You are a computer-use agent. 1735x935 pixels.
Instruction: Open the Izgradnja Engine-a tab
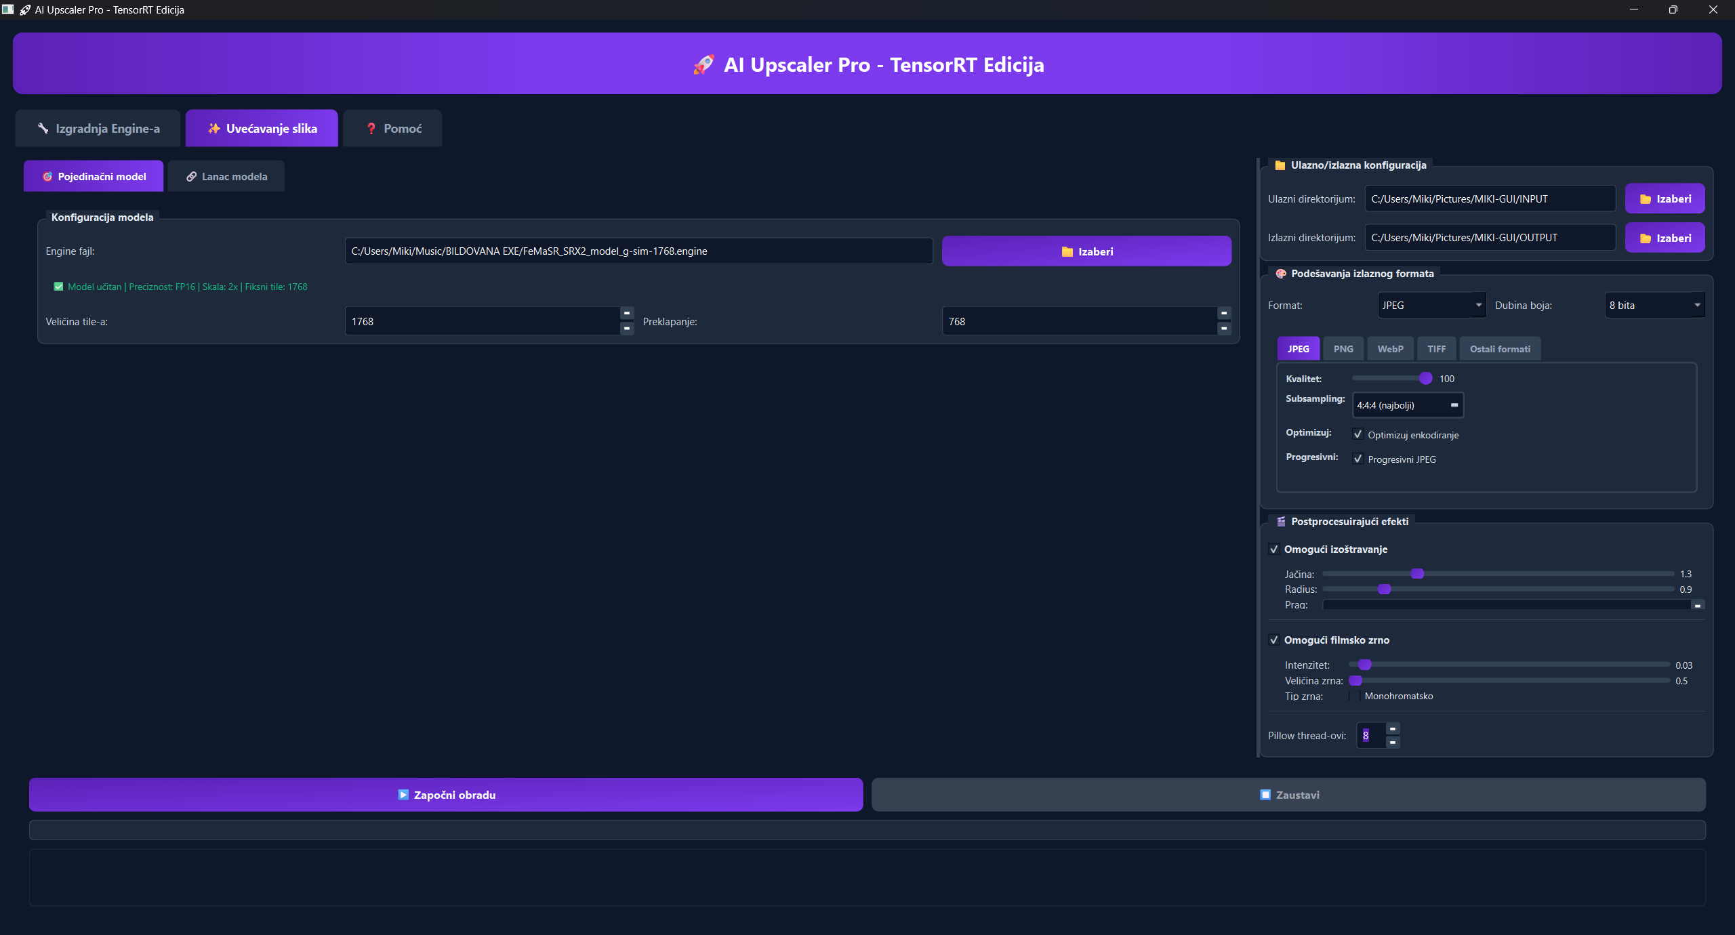pos(98,128)
